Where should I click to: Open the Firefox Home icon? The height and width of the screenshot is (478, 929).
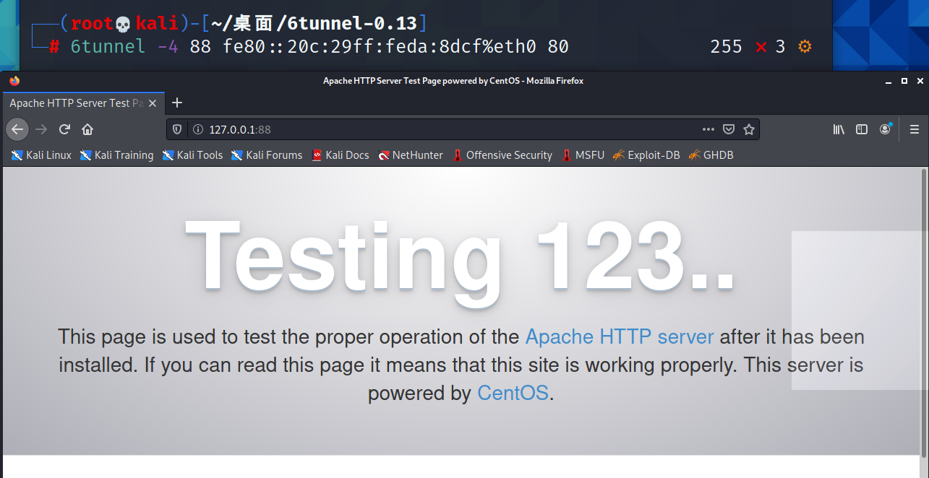87,129
